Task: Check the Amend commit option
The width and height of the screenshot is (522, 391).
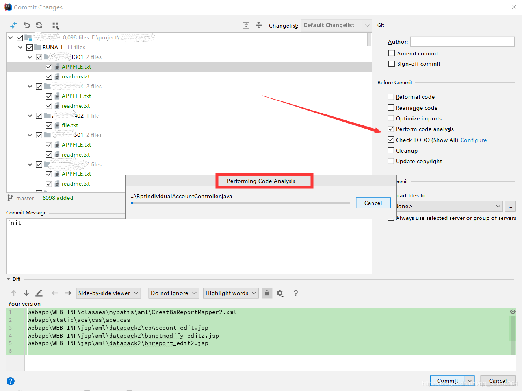Action: click(392, 53)
